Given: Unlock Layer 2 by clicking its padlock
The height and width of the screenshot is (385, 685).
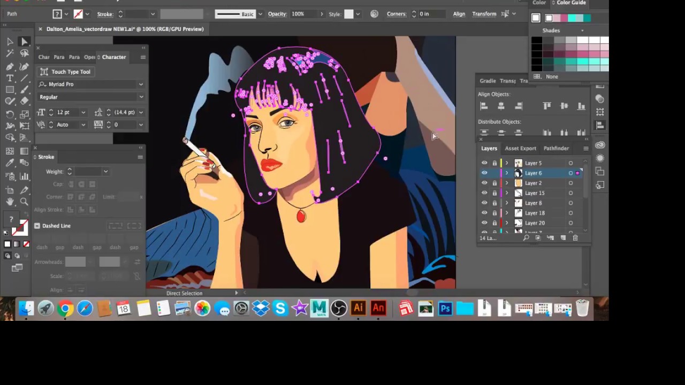Looking at the screenshot, I should 494,183.
